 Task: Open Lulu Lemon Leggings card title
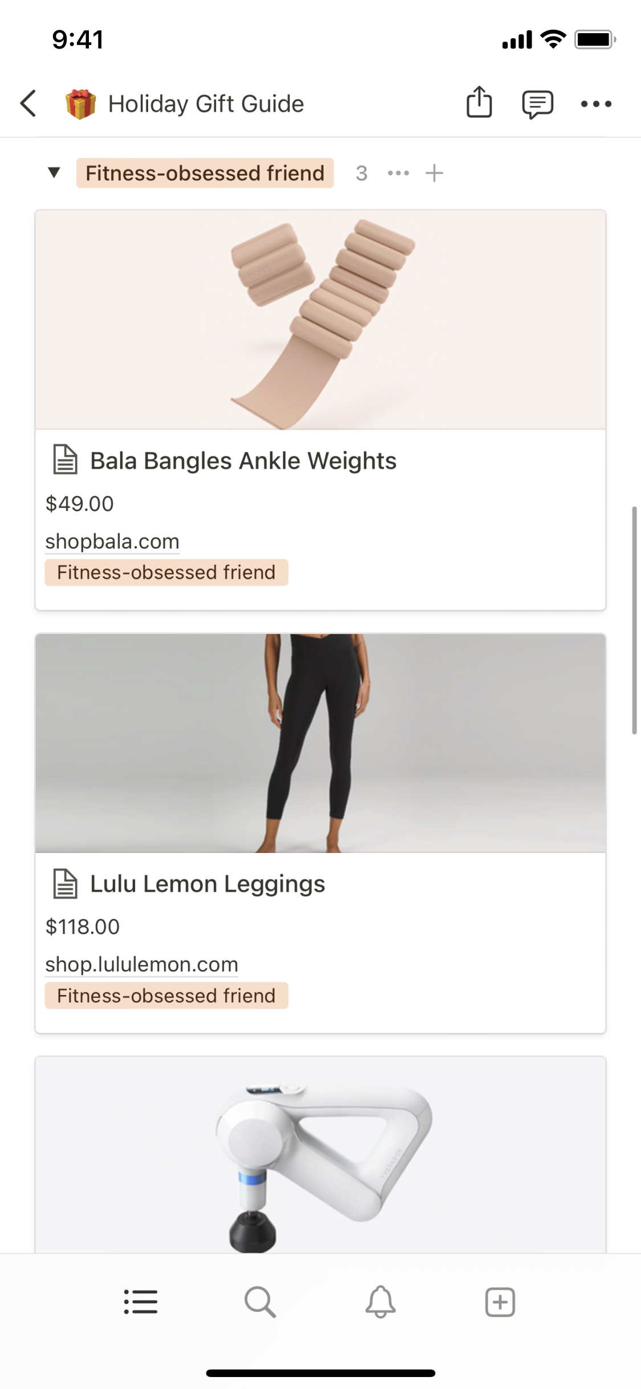point(207,884)
